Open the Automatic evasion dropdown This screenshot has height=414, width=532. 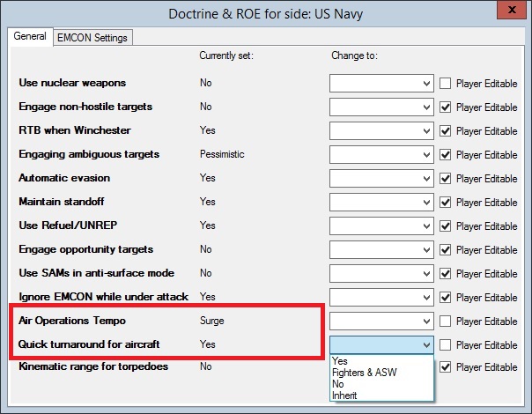point(381,179)
